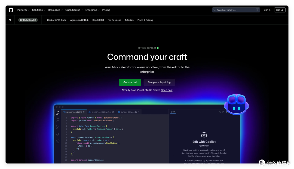
Task: Close the runner-service.test.ts tab
Action: pyautogui.click(x=113, y=112)
